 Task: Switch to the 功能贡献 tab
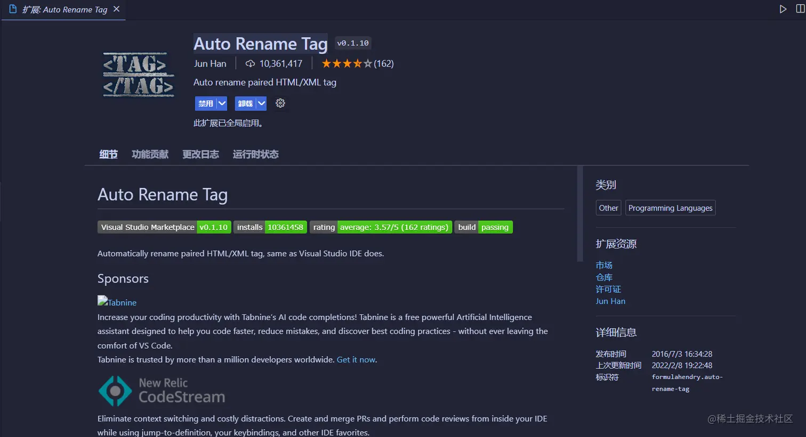point(150,154)
